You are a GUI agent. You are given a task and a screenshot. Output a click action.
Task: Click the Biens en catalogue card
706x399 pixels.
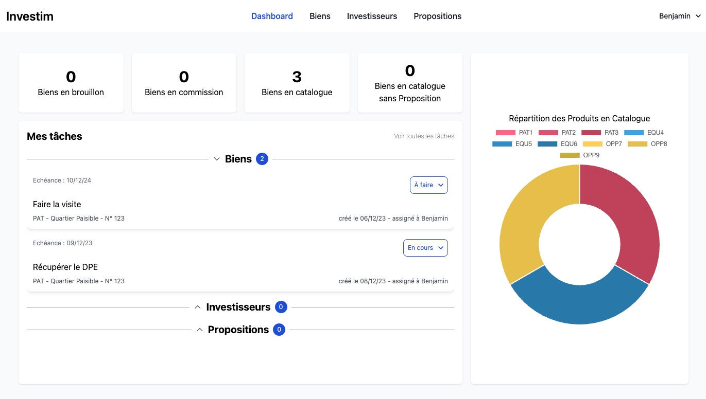[297, 83]
